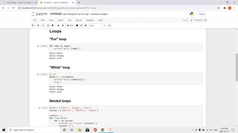Click the pencil edit mode icon

tap(192, 20)
